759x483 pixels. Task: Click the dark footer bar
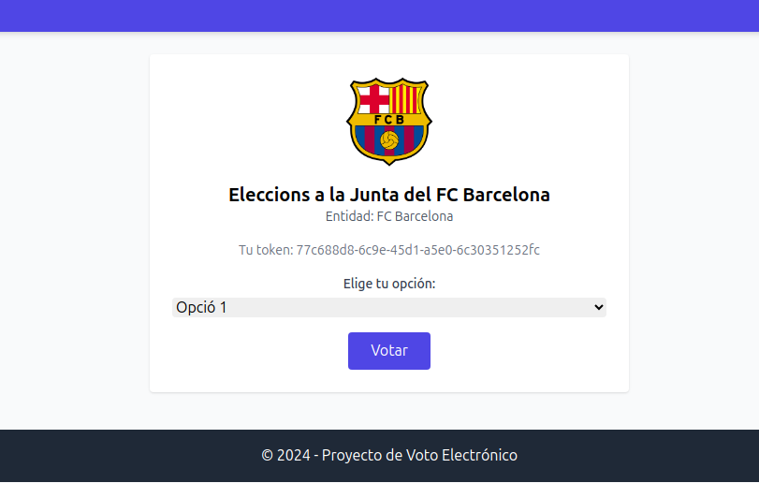click(380, 456)
